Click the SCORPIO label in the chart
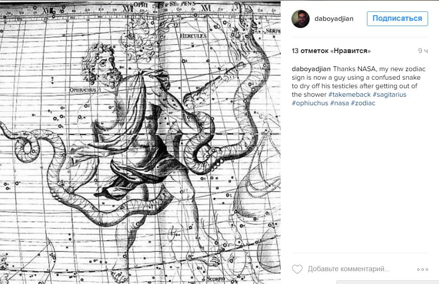The height and width of the screenshot is (284, 439). click(x=216, y=279)
